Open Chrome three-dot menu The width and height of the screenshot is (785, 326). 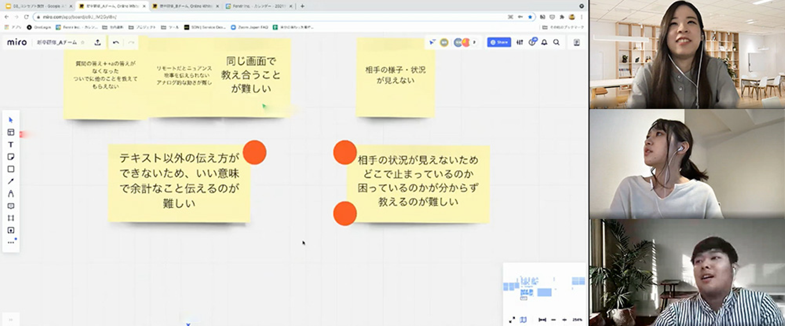(582, 17)
